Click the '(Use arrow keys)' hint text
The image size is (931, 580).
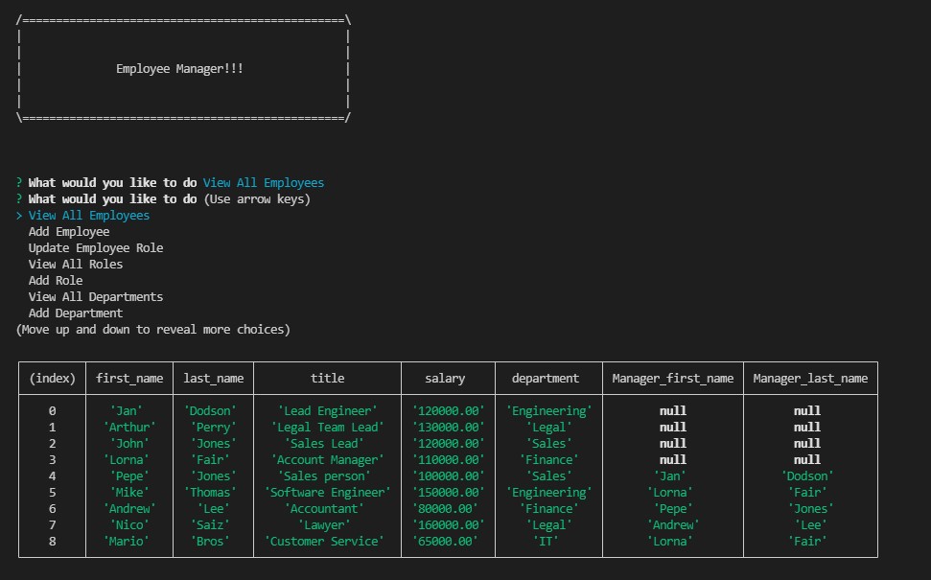click(x=257, y=199)
